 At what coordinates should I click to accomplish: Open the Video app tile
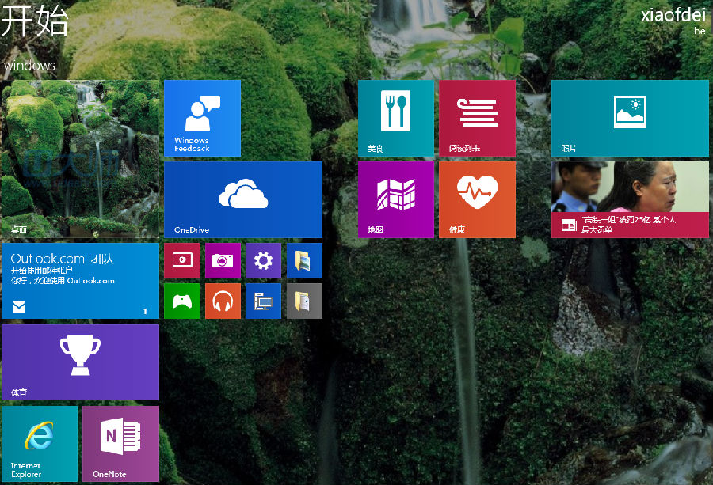181,260
